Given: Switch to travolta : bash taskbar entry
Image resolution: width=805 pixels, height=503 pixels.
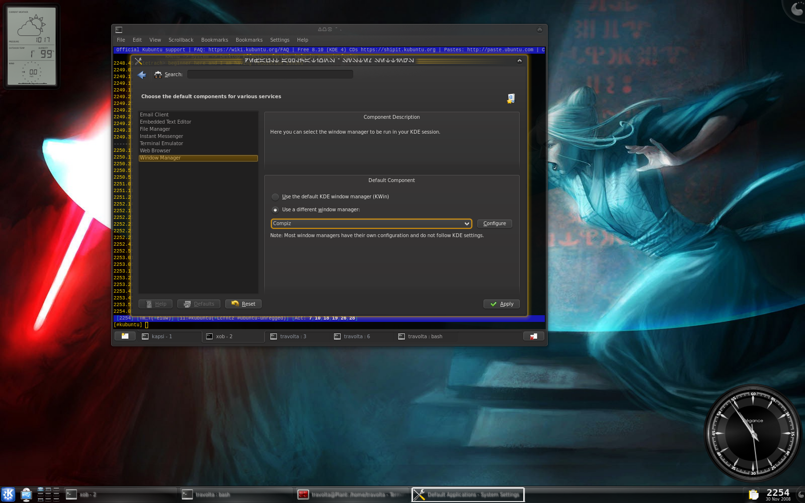Looking at the screenshot, I should (236, 494).
